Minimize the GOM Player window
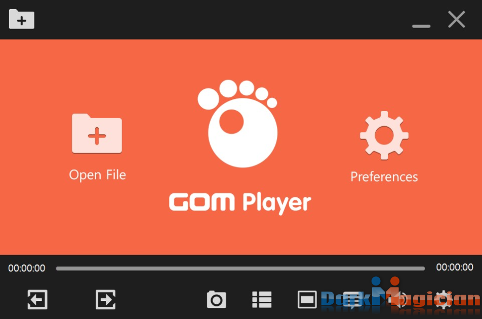The width and height of the screenshot is (482, 319). [x=421, y=26]
